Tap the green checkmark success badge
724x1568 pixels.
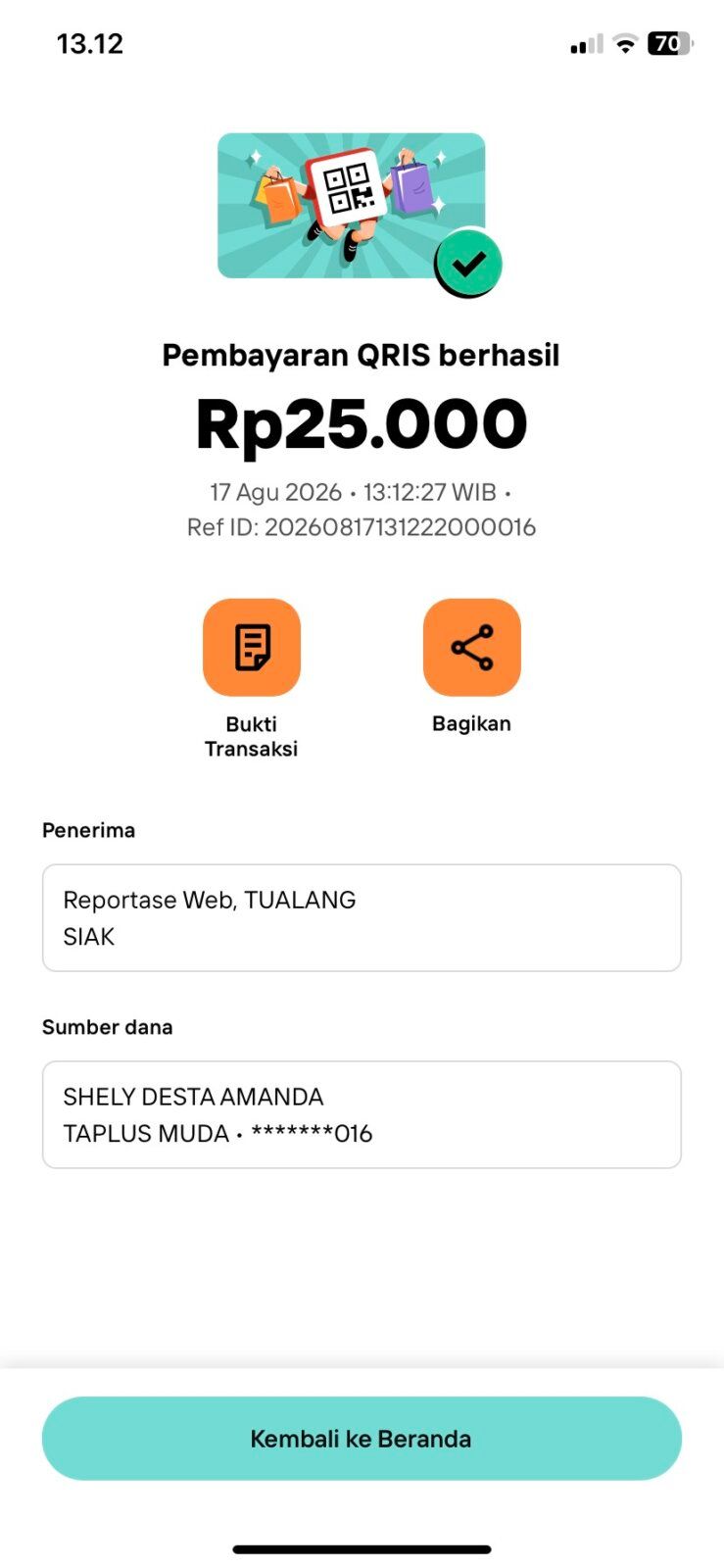(468, 263)
